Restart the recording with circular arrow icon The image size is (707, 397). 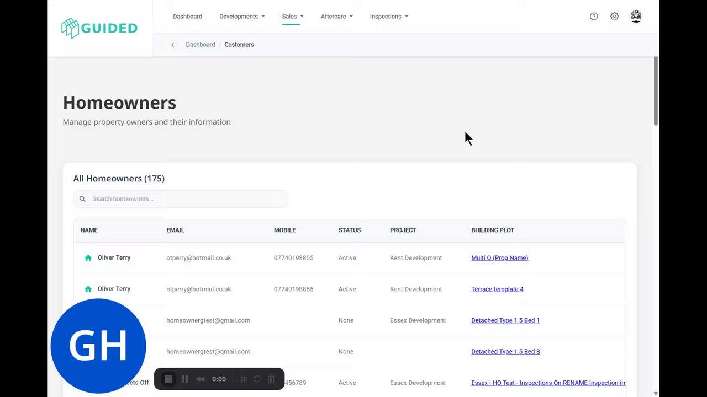pos(257,379)
